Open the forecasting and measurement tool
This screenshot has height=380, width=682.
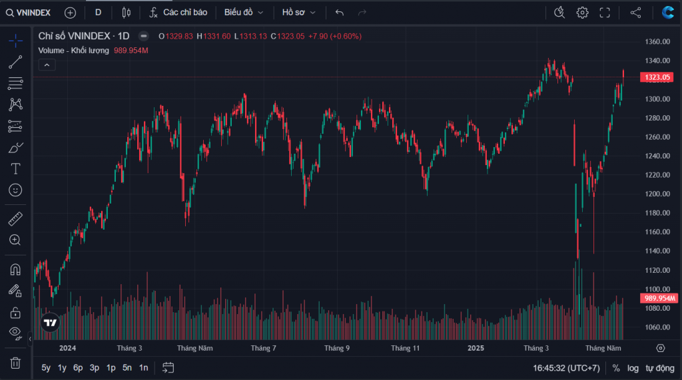point(15,126)
